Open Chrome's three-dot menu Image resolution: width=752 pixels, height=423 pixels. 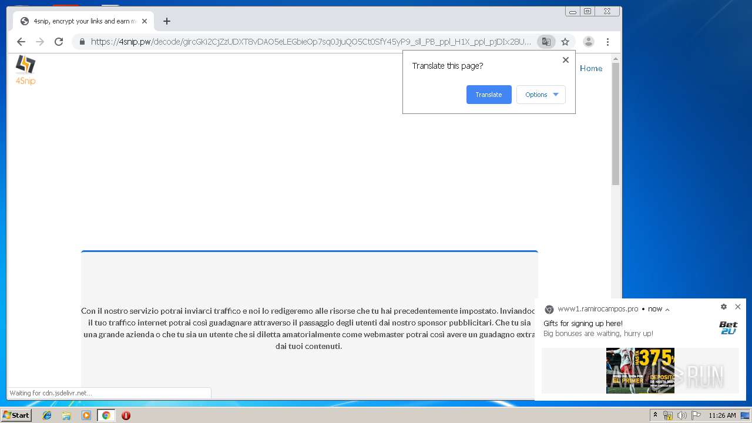click(x=607, y=42)
